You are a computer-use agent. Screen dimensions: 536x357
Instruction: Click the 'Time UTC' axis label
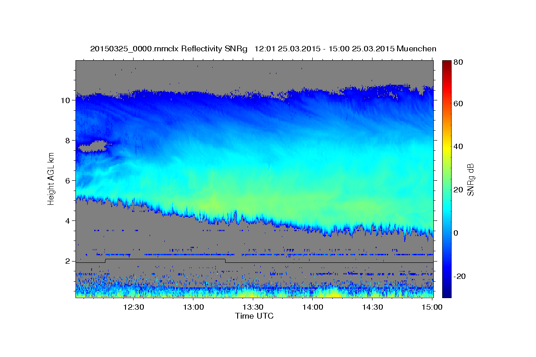[255, 316]
